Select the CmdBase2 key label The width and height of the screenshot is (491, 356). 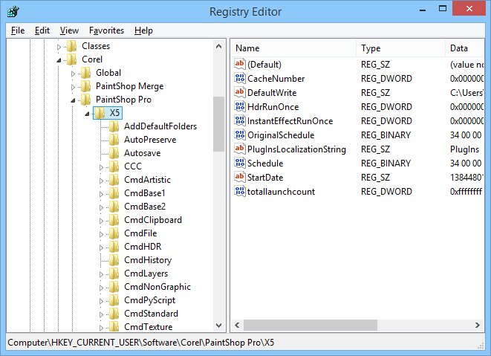[145, 207]
